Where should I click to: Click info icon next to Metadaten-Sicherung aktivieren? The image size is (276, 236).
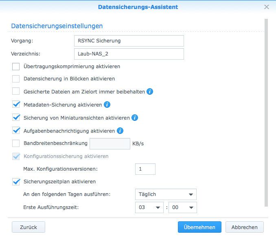[x=107, y=105]
